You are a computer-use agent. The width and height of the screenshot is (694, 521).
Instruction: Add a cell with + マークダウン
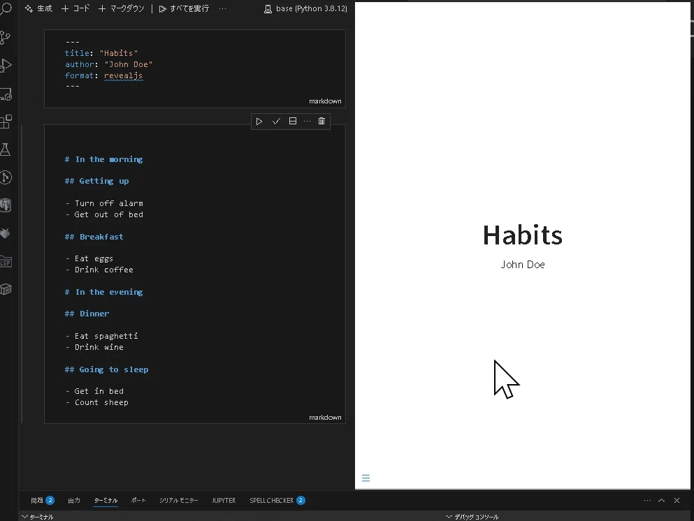[x=122, y=8]
